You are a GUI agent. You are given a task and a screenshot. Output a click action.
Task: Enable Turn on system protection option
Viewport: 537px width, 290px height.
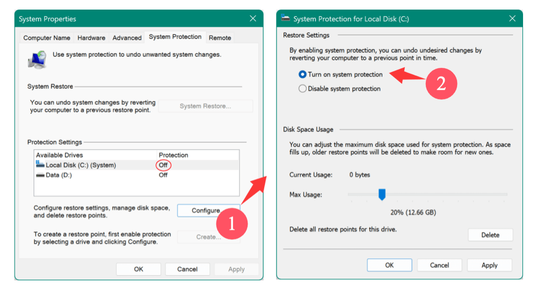tap(303, 75)
